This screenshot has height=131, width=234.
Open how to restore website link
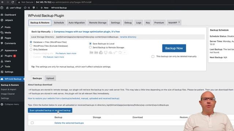pos(73,98)
